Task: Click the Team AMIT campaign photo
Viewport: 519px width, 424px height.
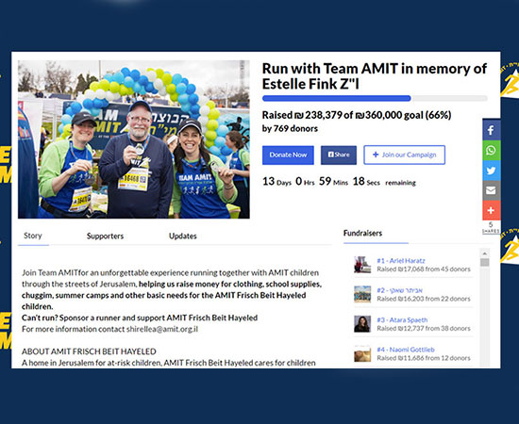Action: point(134,139)
